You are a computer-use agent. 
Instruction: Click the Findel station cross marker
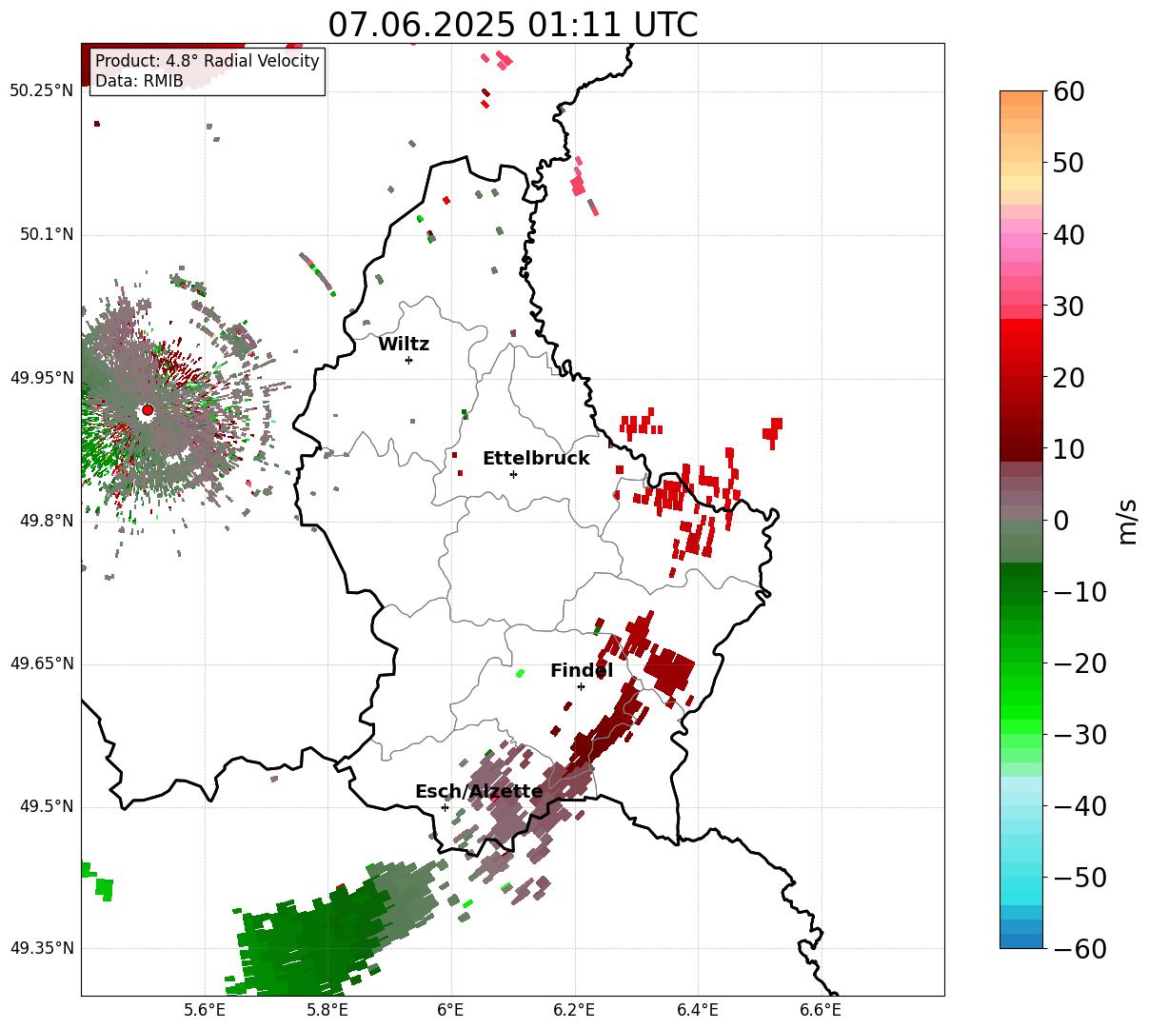[x=581, y=686]
